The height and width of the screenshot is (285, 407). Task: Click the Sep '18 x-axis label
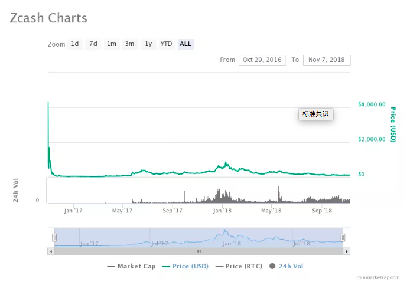(x=322, y=211)
